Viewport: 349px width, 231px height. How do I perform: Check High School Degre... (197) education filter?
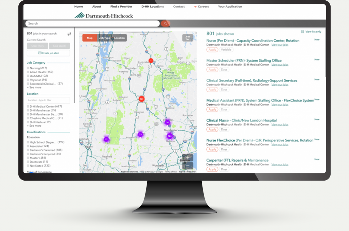pyautogui.click(x=28, y=142)
